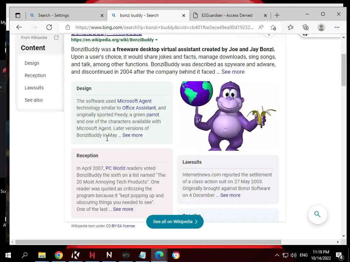The height and width of the screenshot is (262, 350).
Task: Open the K app on the taskbar
Action: pyautogui.click(x=76, y=255)
